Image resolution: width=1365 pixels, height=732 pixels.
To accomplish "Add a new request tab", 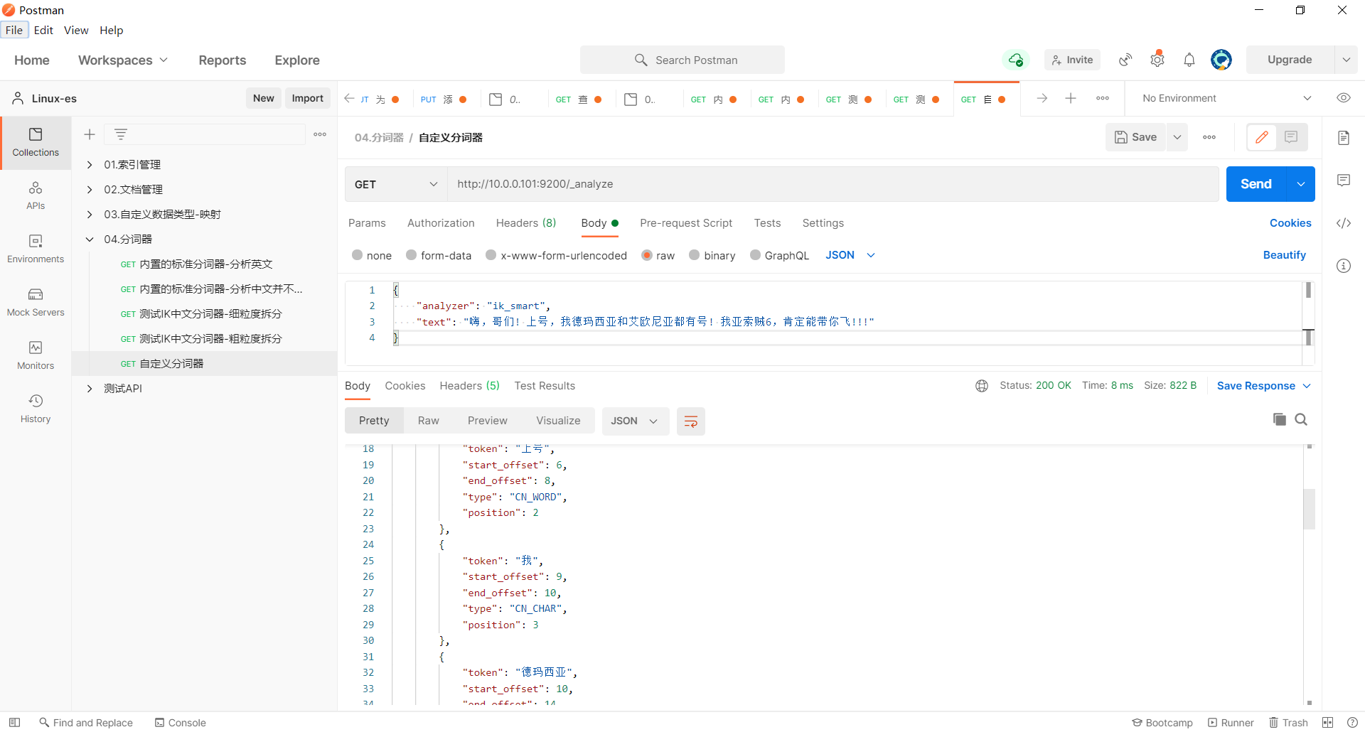I will click(x=1071, y=98).
